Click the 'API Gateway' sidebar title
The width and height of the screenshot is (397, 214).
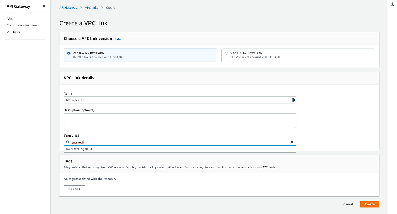click(18, 6)
